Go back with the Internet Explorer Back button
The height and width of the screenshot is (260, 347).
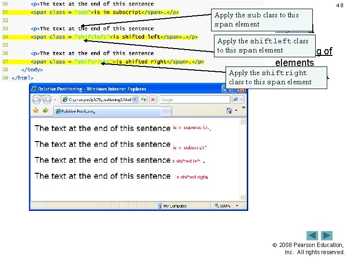[37, 99]
